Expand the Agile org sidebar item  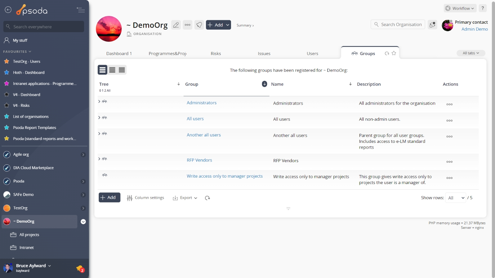pos(83,155)
